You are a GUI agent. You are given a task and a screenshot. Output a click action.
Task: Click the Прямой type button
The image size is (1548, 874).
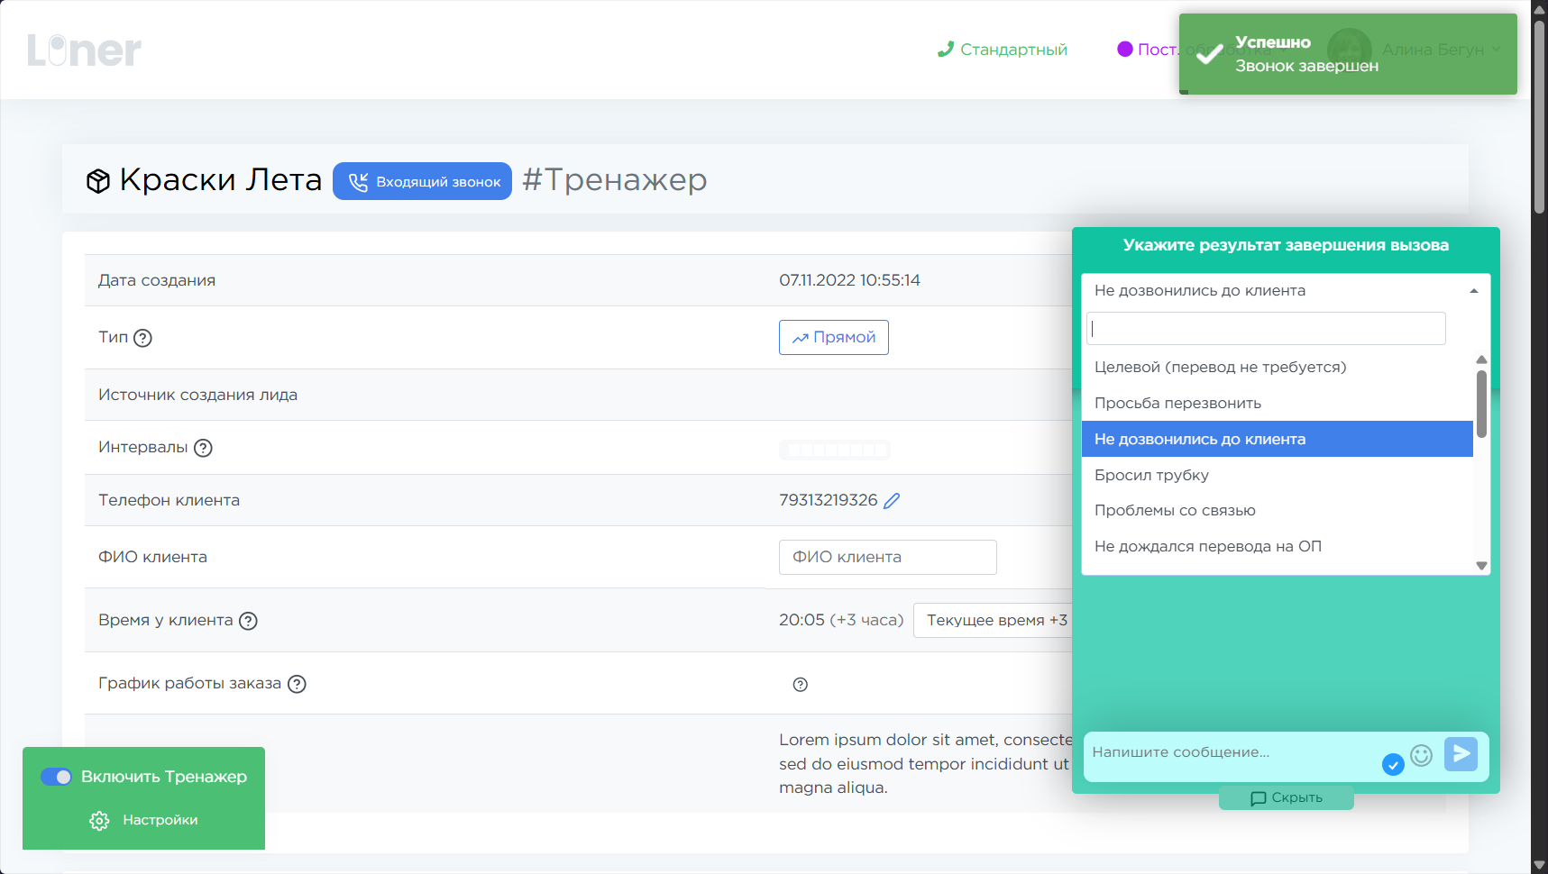click(833, 338)
